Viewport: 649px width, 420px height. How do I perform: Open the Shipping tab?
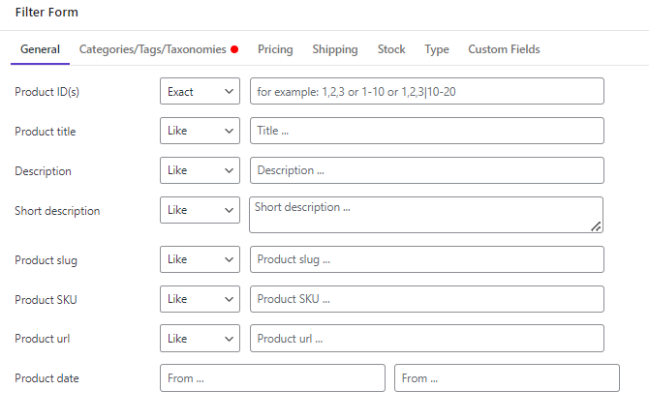(x=335, y=49)
